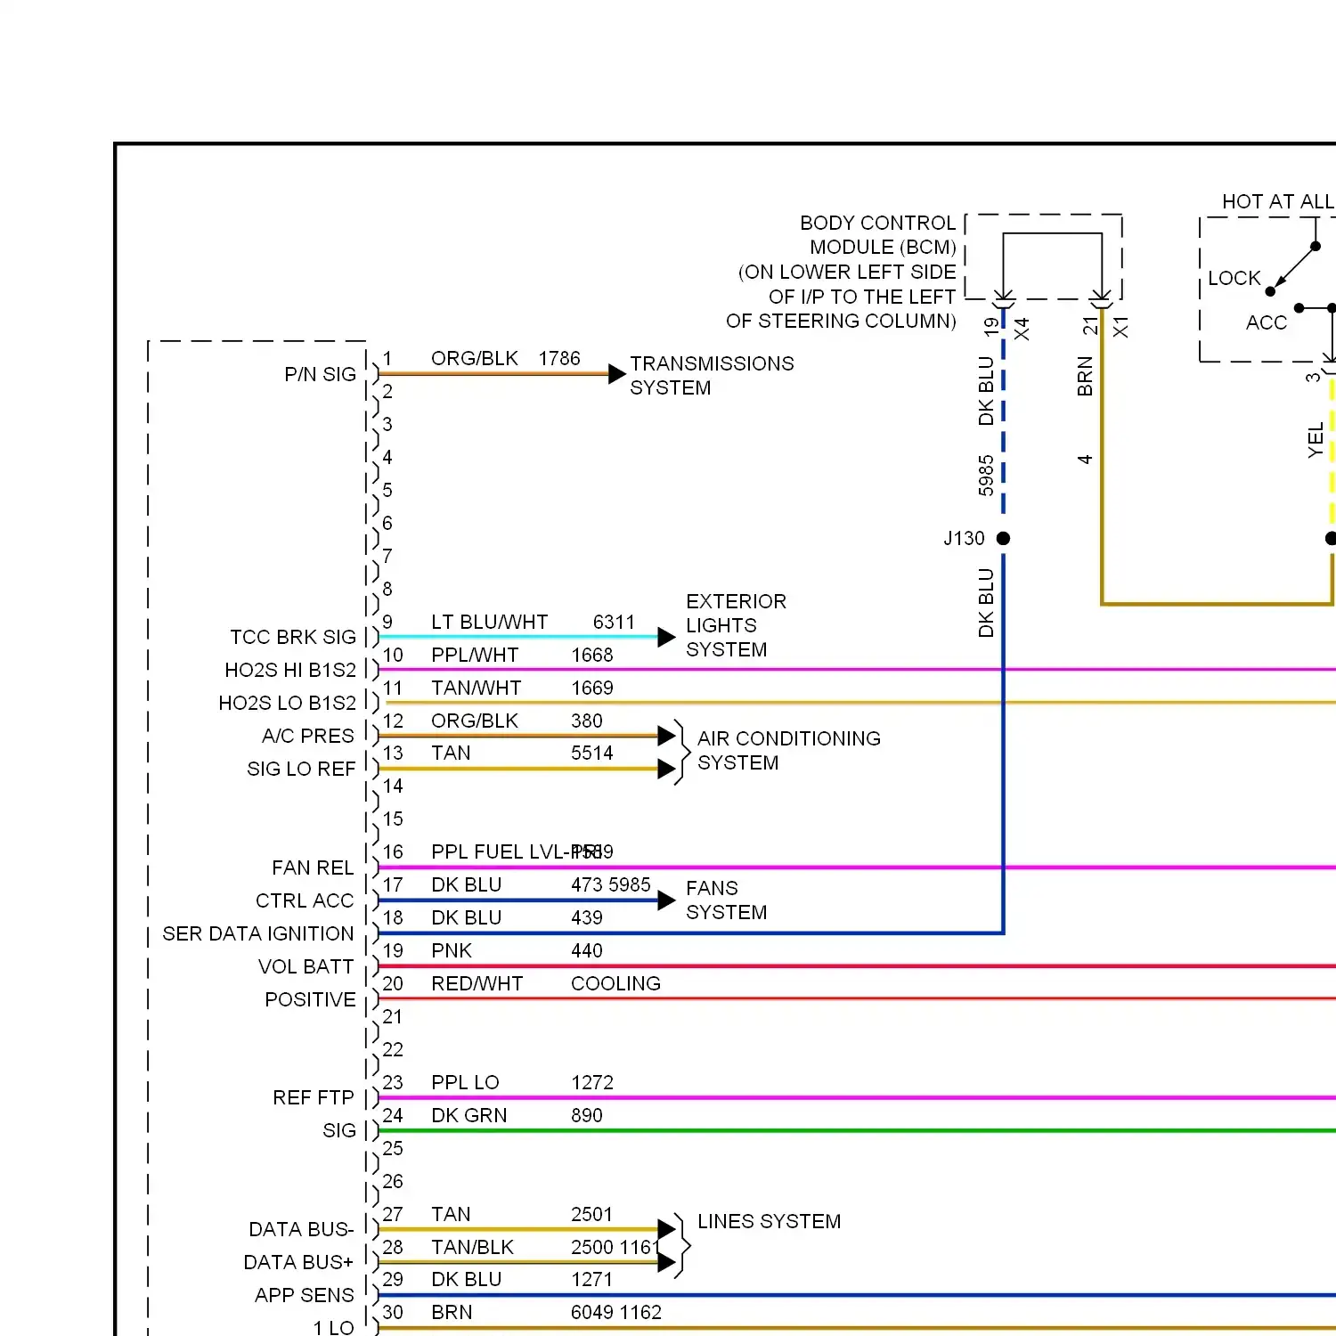Screen dimensions: 1336x1336
Task: Click circuit number '1272'
Action: pyautogui.click(x=591, y=1082)
